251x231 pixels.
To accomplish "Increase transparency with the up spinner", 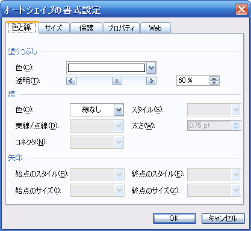I will coord(214,79).
